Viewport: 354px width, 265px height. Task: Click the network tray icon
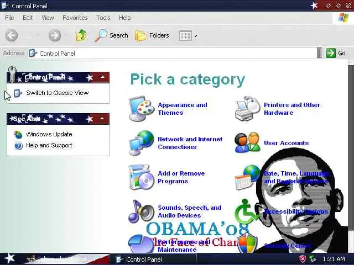313,259
